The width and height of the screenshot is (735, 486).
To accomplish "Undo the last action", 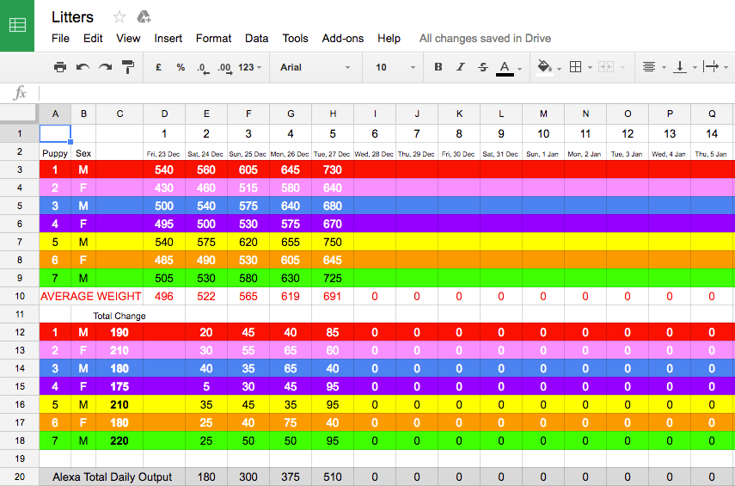I will tap(83, 67).
